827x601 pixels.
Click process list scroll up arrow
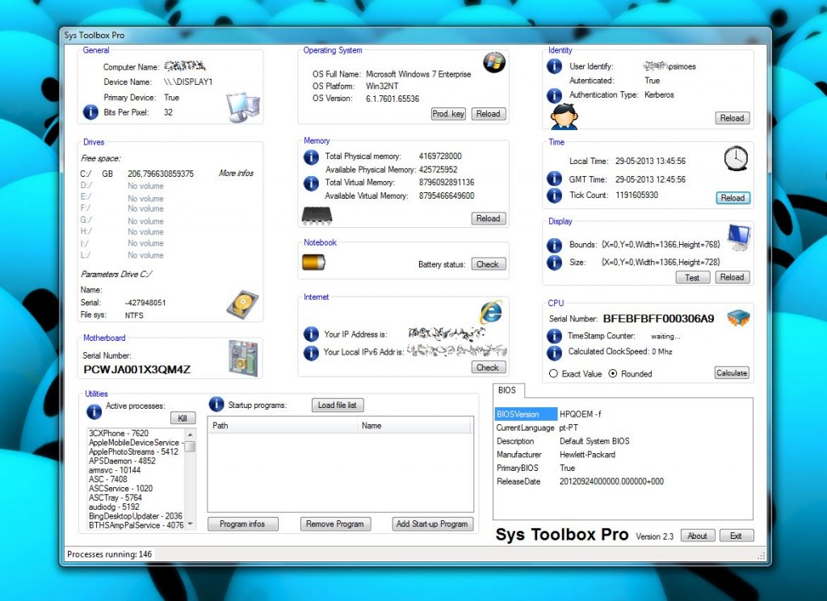190,434
